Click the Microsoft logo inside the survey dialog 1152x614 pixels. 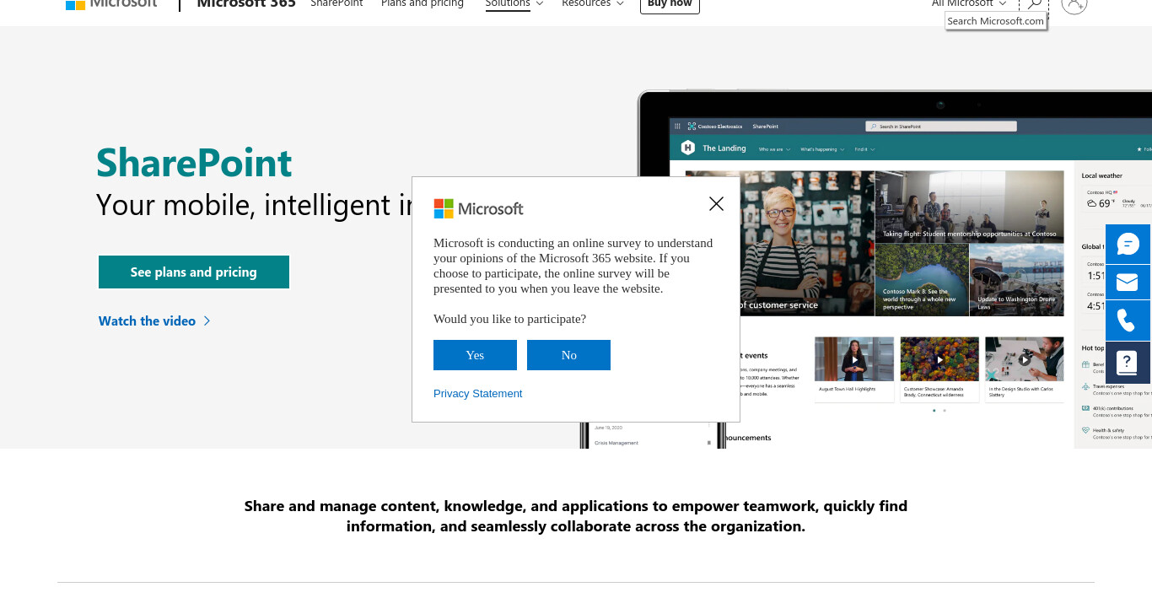[x=478, y=208]
